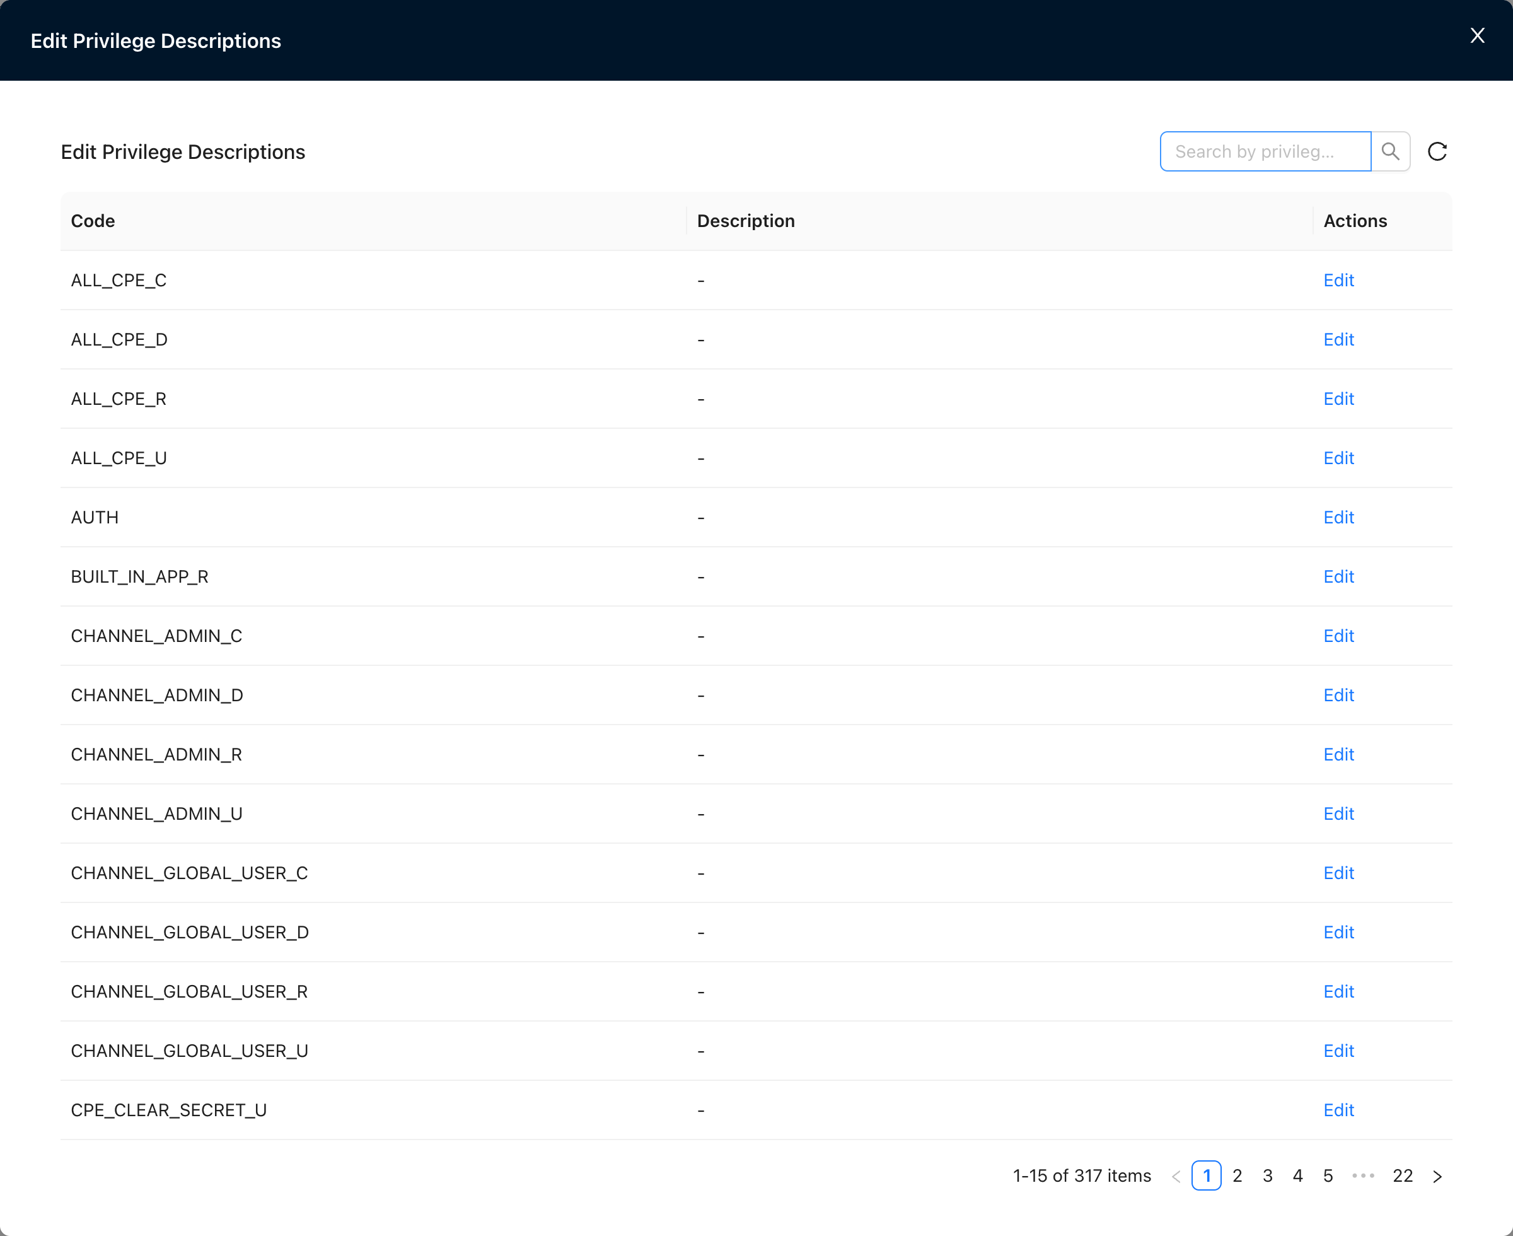Select the CHANNEL_ADMIN_U code cell
1513x1236 pixels.
(373, 813)
